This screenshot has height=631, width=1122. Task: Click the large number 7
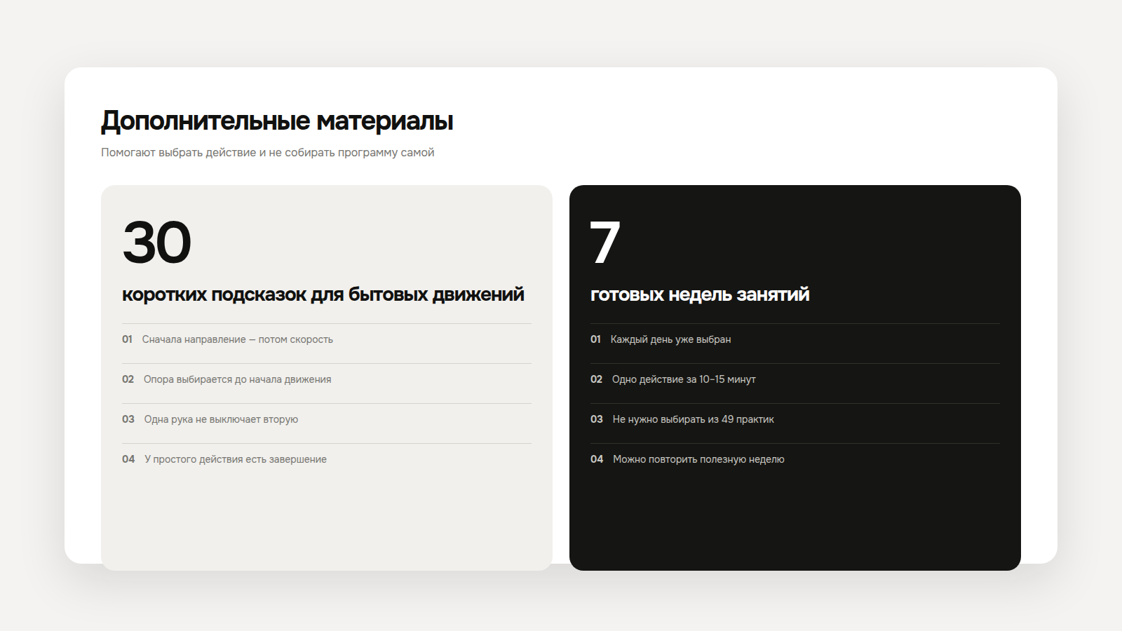(605, 243)
